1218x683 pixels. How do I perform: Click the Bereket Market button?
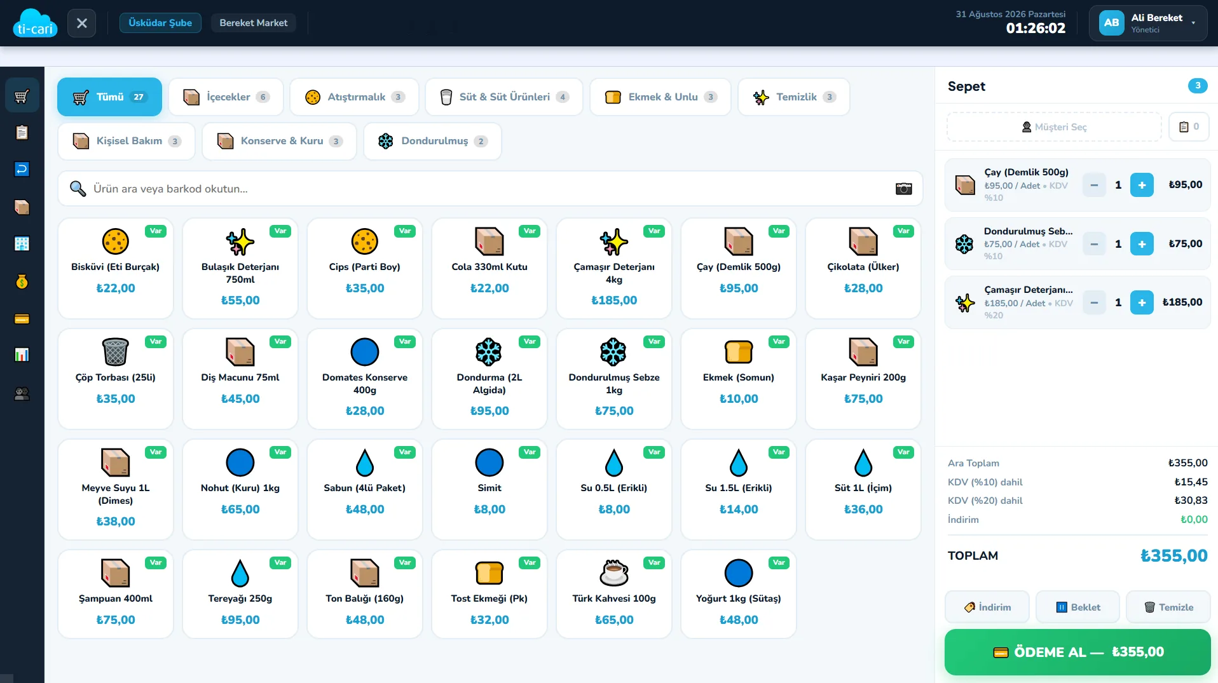pyautogui.click(x=254, y=23)
